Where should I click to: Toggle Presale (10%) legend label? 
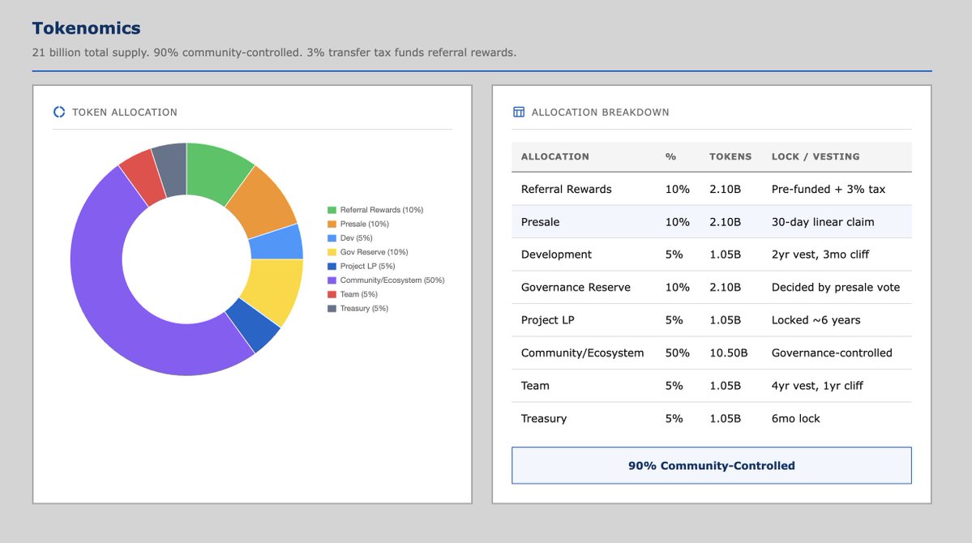tap(365, 224)
